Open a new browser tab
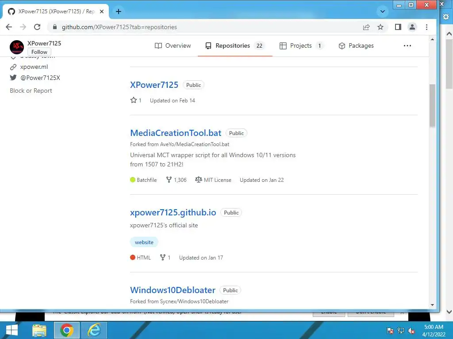The width and height of the screenshot is (453, 339). (x=119, y=11)
